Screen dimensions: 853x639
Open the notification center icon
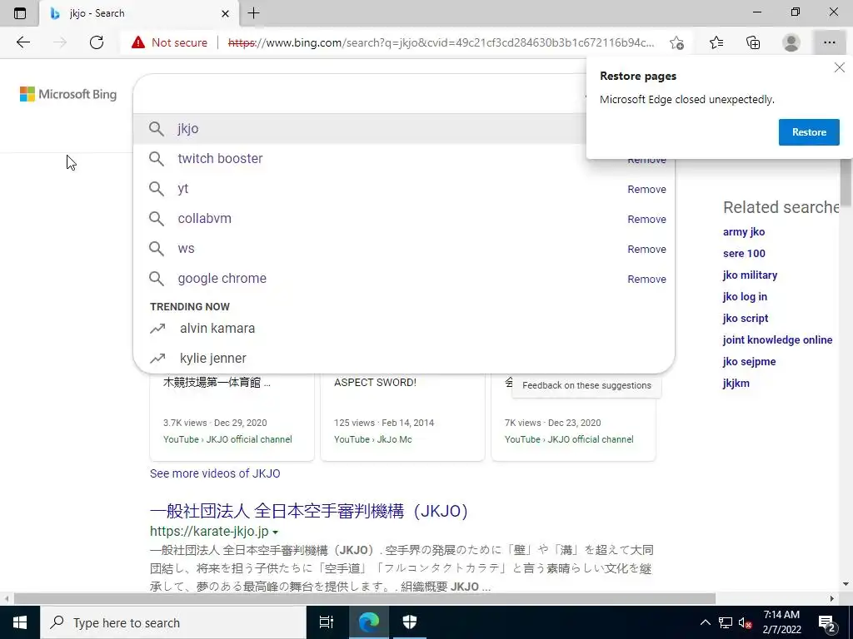click(827, 622)
